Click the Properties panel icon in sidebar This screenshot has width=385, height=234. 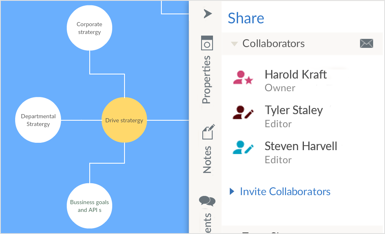(x=207, y=43)
